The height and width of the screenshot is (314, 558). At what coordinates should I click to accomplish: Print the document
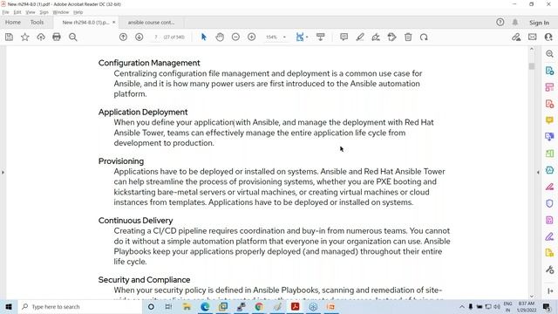point(57,37)
